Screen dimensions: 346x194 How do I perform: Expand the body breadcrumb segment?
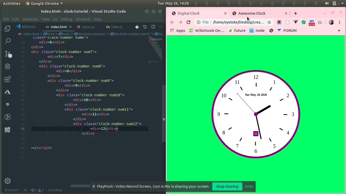coord(64,34)
